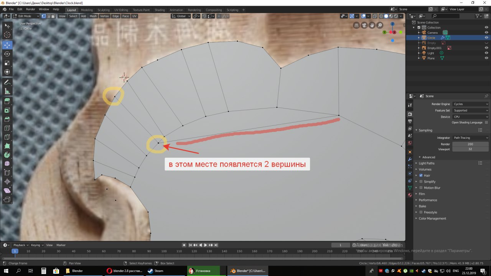Hide the Camera object in outliner
491x276 pixels.
486,33
